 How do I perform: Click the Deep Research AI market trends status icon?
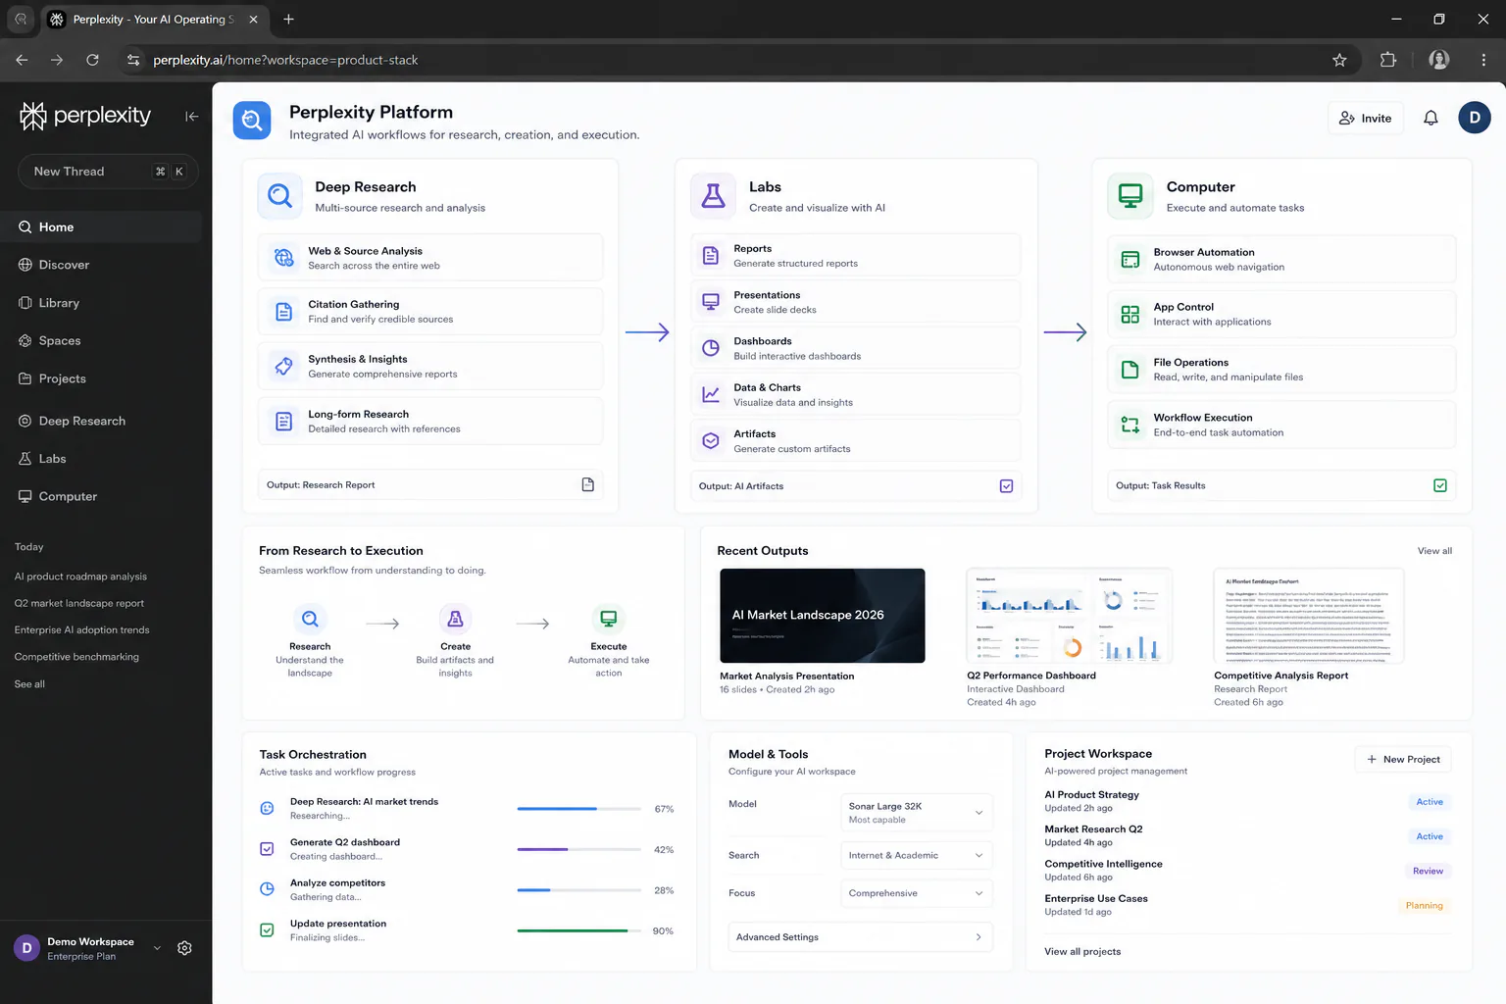[267, 808]
